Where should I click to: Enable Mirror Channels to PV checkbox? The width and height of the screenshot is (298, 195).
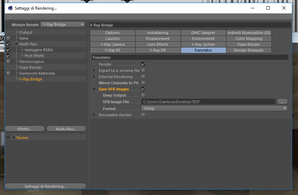point(143,83)
